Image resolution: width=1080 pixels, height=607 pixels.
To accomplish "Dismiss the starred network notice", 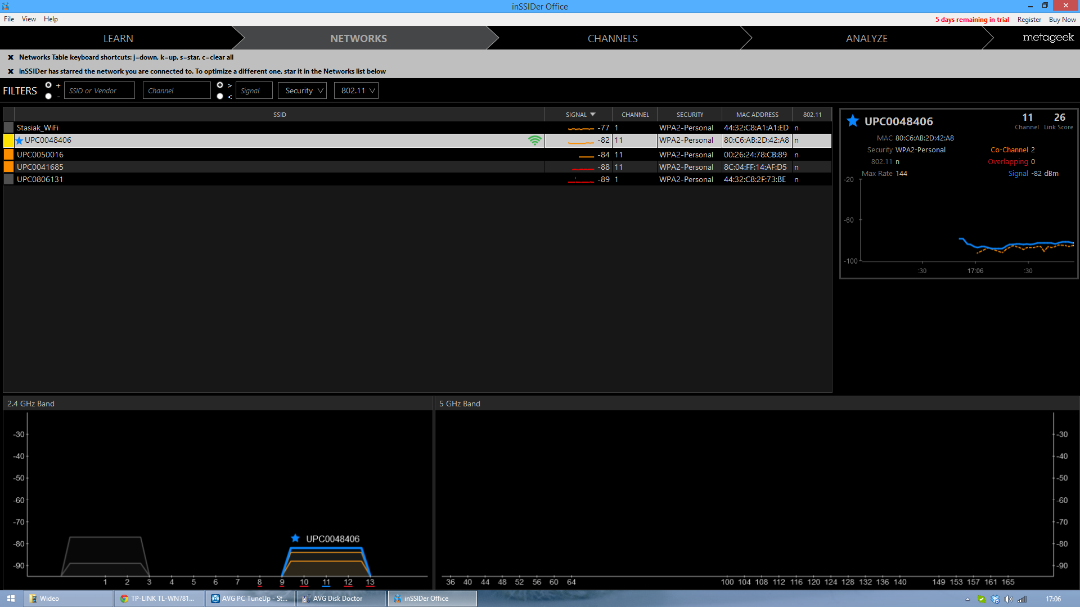I will [x=11, y=71].
